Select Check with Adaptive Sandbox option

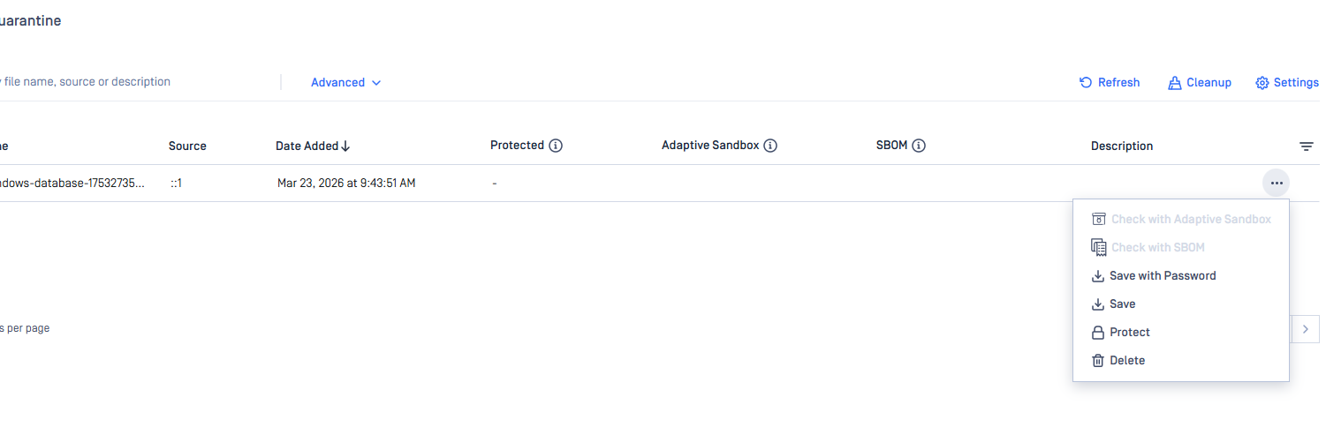(x=1191, y=220)
